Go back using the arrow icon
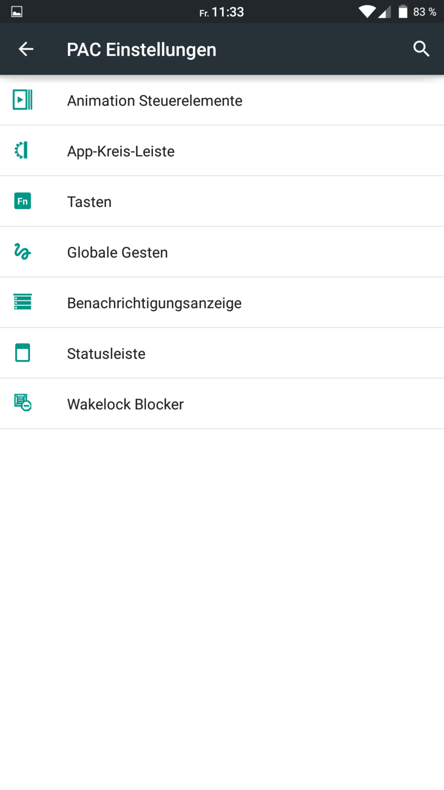Viewport: 444px width, 790px height. point(26,49)
